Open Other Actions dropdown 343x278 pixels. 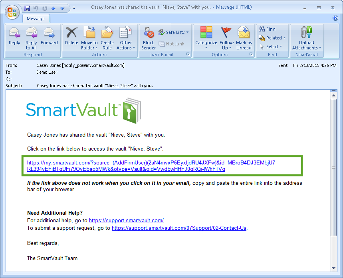(x=126, y=38)
